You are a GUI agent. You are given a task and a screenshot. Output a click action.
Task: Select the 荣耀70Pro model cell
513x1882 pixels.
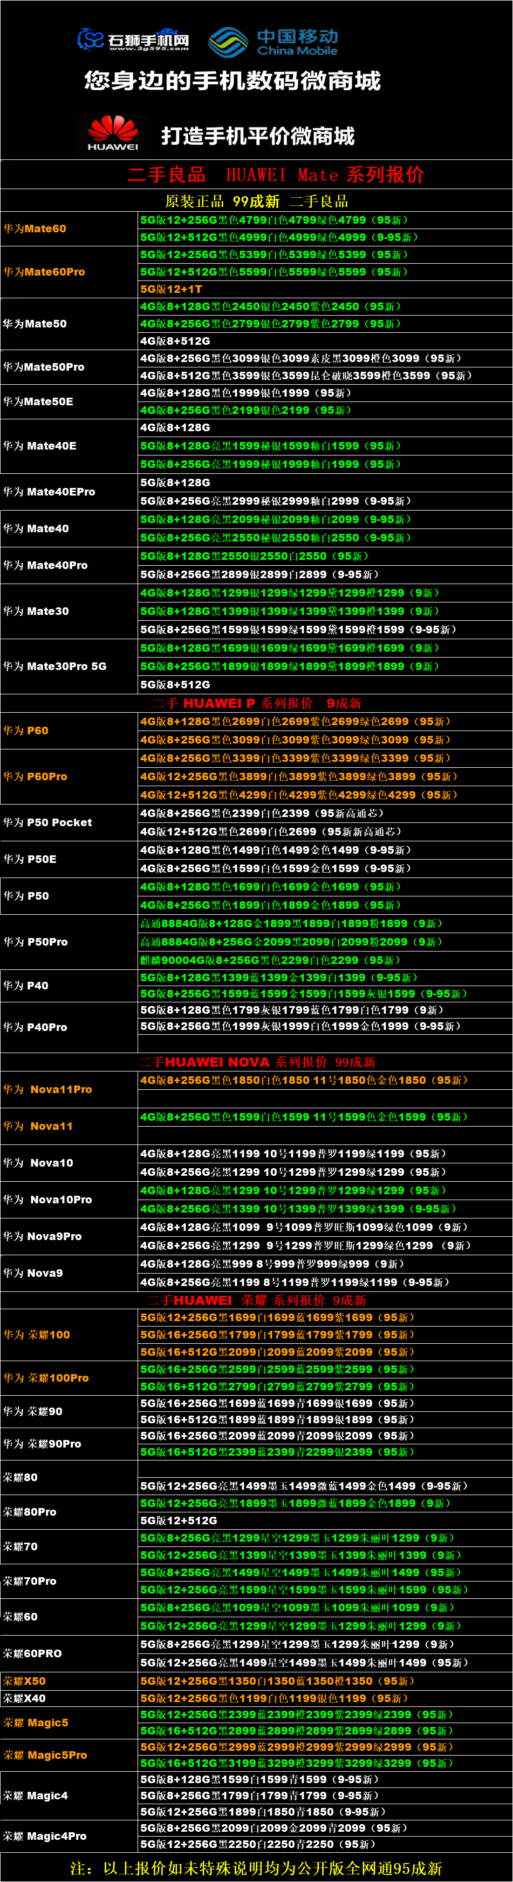pos(70,1581)
